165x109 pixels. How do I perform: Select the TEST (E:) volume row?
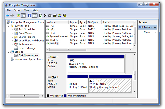[54, 40]
